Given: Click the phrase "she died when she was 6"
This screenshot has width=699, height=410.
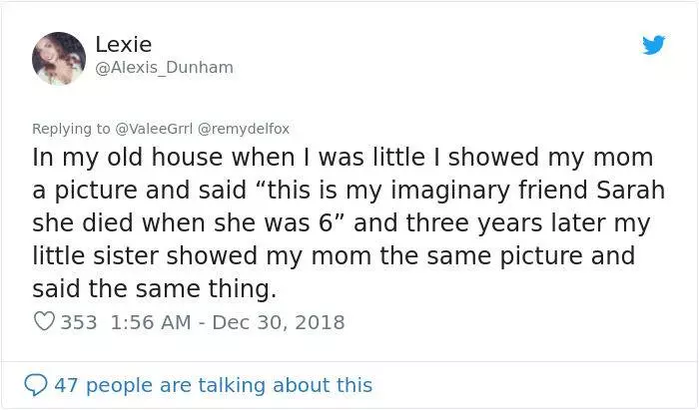Looking at the screenshot, I should (183, 222).
